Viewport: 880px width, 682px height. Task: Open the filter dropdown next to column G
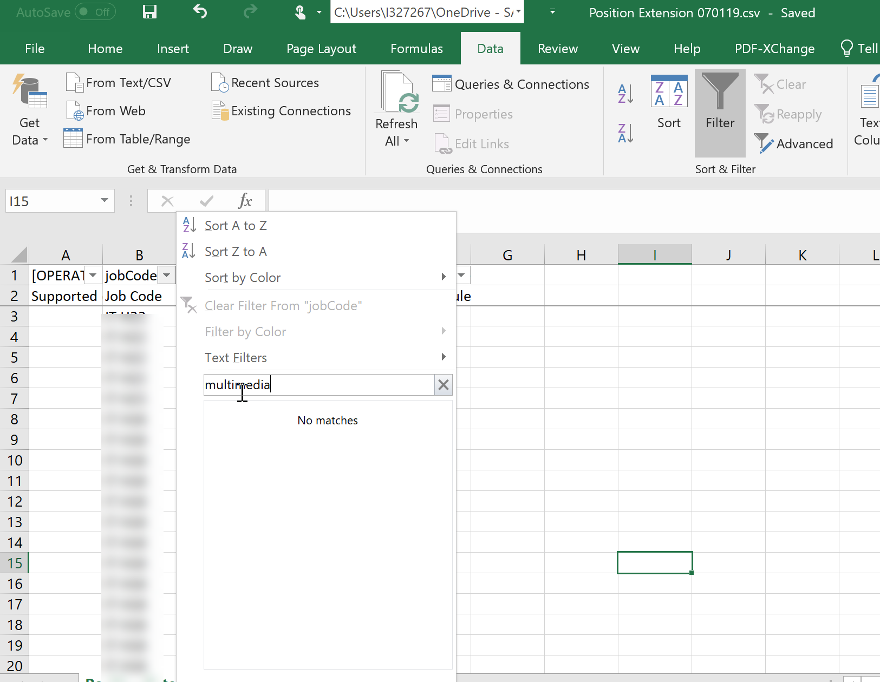pyautogui.click(x=462, y=276)
